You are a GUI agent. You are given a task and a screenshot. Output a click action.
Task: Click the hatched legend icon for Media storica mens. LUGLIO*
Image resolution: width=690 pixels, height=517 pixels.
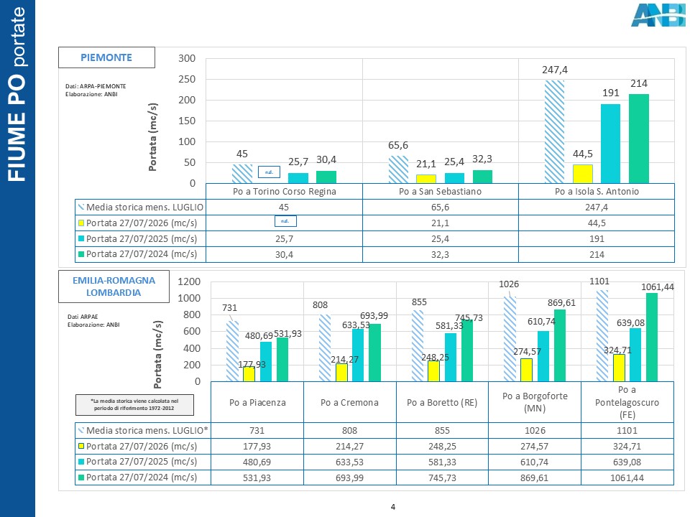pyautogui.click(x=81, y=430)
